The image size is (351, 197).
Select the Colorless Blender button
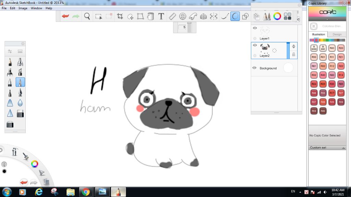(x=314, y=26)
